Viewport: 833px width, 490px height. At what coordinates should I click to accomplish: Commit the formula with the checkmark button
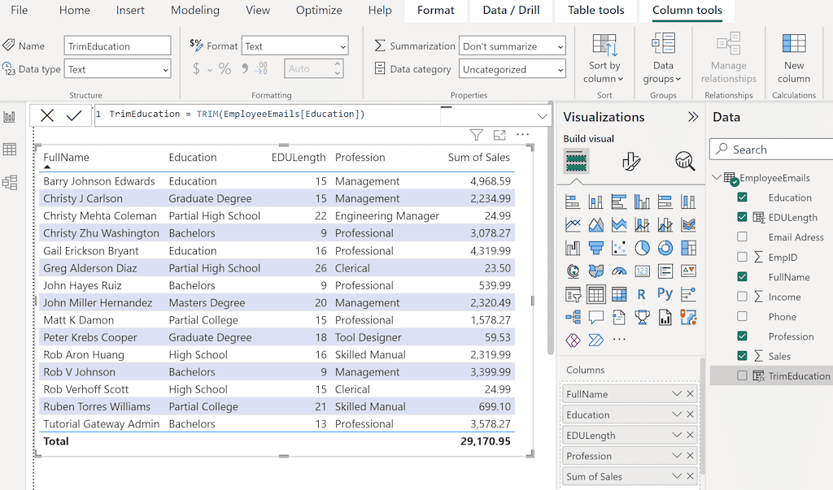coord(73,115)
